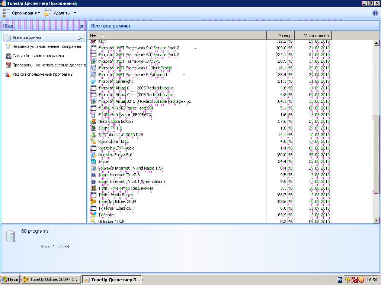Sort list by Размер column header

pyautogui.click(x=281, y=36)
